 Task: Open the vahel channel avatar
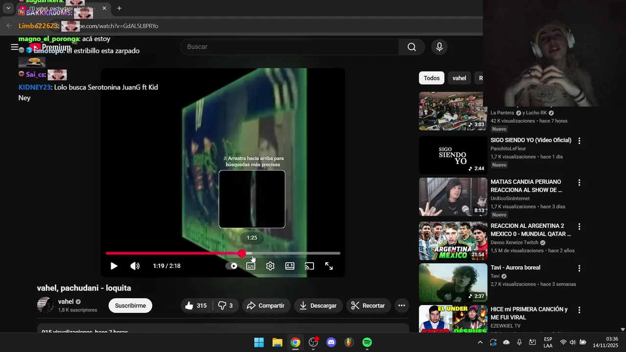45,305
